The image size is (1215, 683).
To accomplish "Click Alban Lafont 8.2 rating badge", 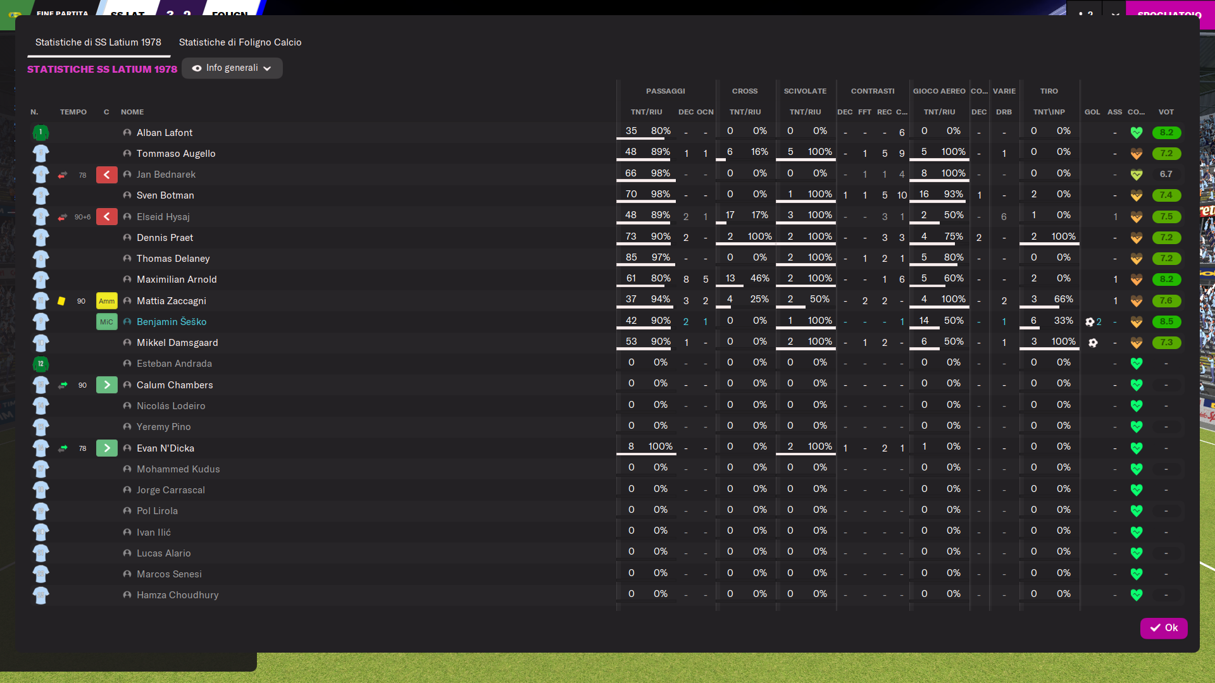I will (1166, 133).
